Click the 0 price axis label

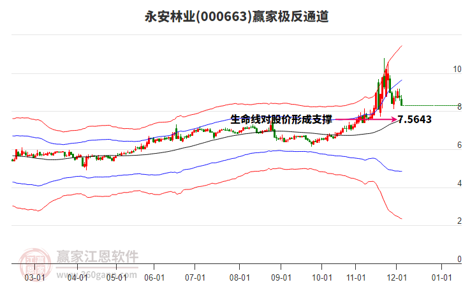click(x=459, y=259)
